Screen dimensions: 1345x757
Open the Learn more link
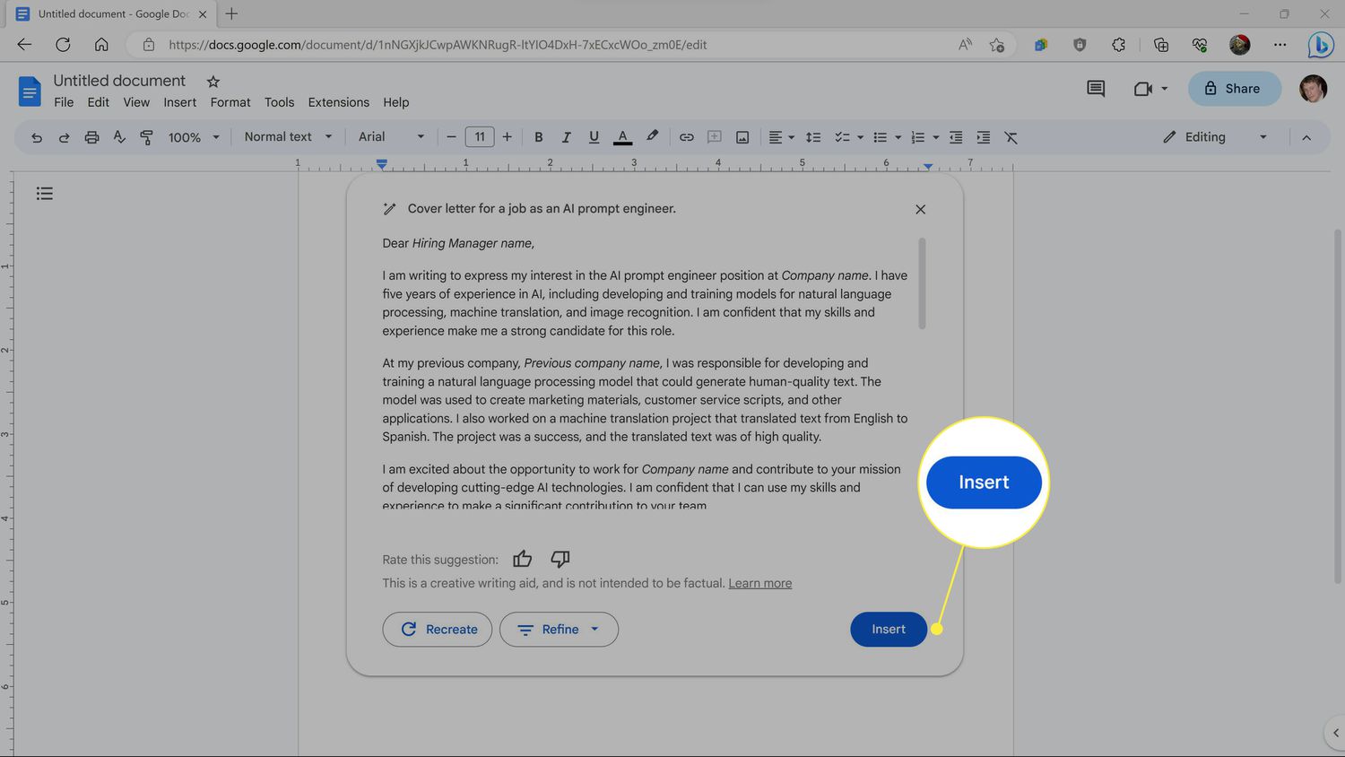click(759, 583)
